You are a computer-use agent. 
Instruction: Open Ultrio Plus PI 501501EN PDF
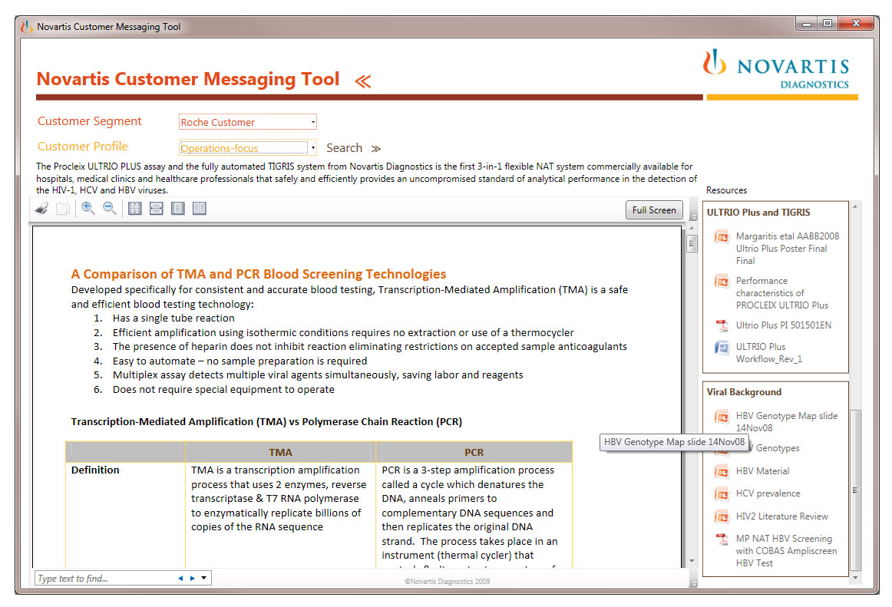pos(783,325)
